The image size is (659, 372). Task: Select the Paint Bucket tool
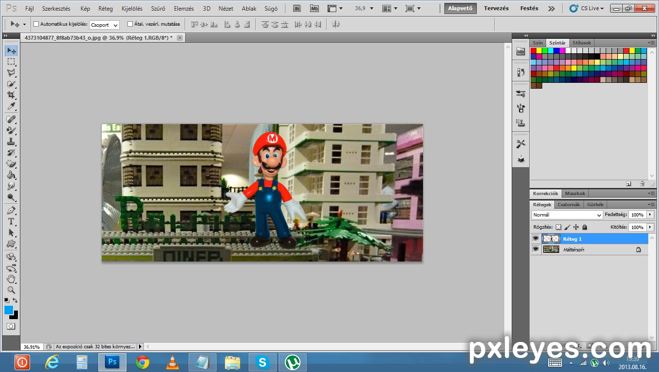pos(11,175)
